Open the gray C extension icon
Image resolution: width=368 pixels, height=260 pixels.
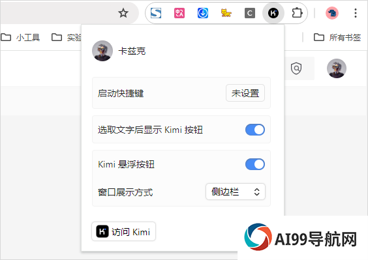(x=250, y=13)
